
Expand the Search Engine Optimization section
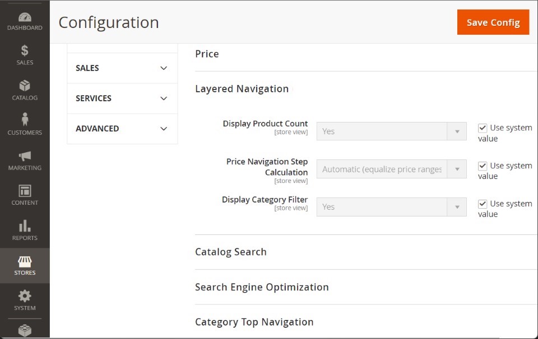tap(262, 287)
